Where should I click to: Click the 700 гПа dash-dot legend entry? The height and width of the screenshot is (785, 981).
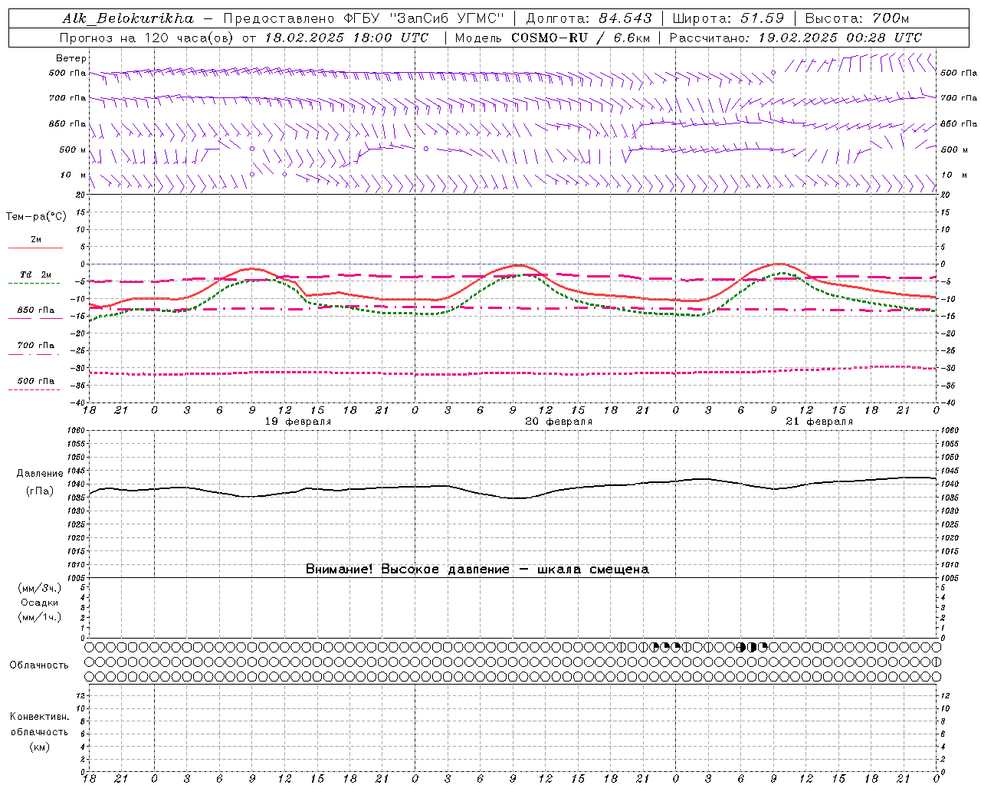[x=36, y=346]
